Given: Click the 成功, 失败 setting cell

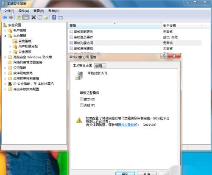Looking at the screenshot, I should (x=170, y=37).
